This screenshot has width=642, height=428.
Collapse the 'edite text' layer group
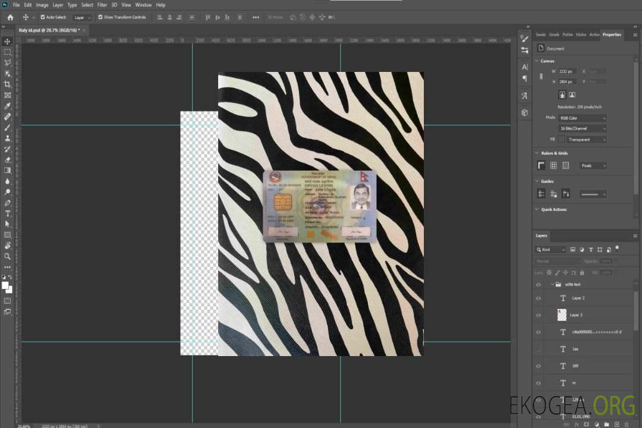(552, 285)
